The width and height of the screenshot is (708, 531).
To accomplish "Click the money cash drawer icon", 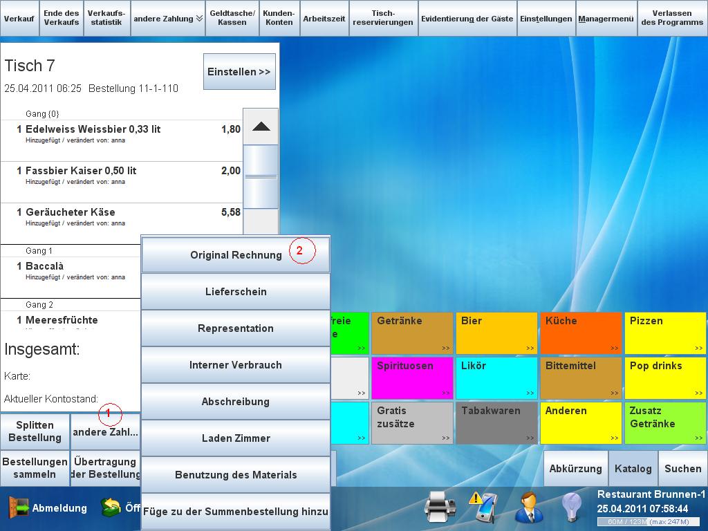I will [x=111, y=508].
